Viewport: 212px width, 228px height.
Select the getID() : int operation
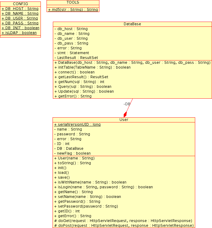pyautogui.click(x=67, y=211)
